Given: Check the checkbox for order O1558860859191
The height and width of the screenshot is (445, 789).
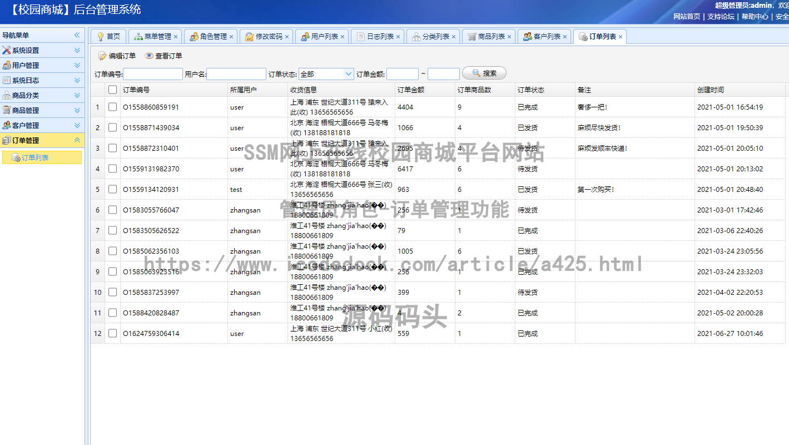Looking at the screenshot, I should 112,107.
